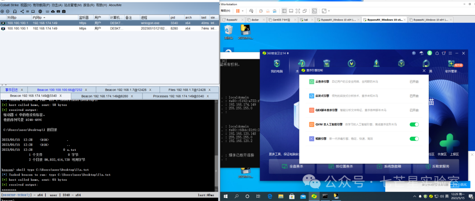The width and height of the screenshot is (475, 201).
Task: Close the 查杀引擎控制 dialog
Action: [x=424, y=70]
